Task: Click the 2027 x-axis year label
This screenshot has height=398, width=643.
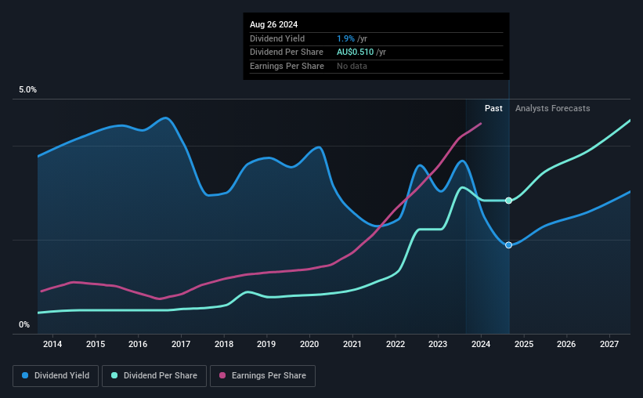Action: coord(609,344)
